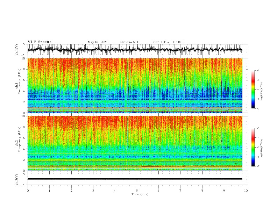Click time axis tick label "2"

coord(71,191)
